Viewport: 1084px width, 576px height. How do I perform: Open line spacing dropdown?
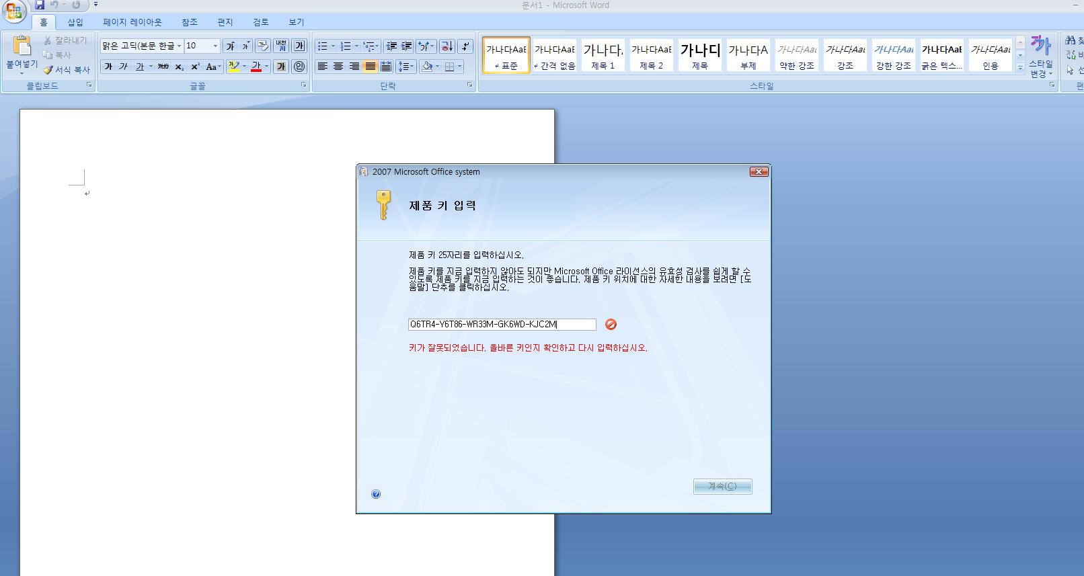click(x=405, y=67)
